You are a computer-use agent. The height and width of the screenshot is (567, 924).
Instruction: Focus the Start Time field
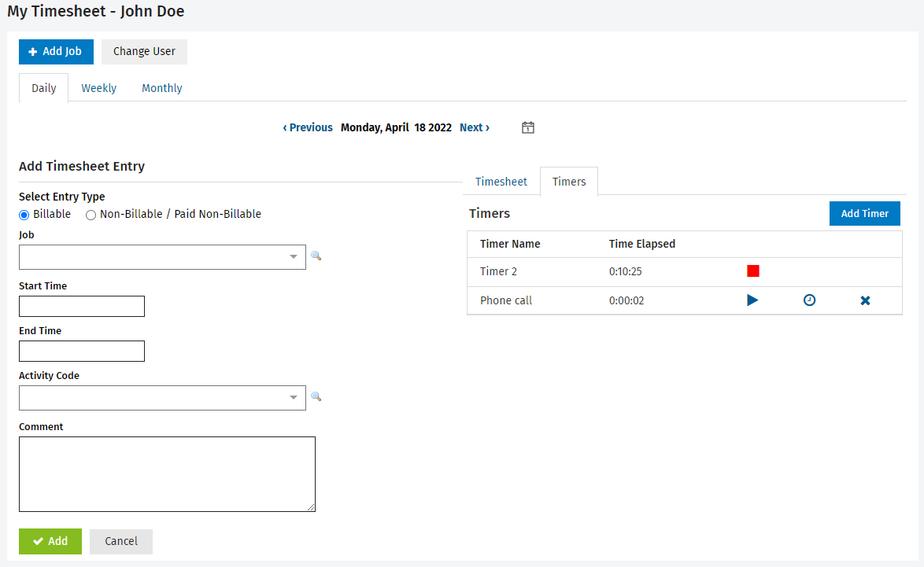[x=82, y=306]
